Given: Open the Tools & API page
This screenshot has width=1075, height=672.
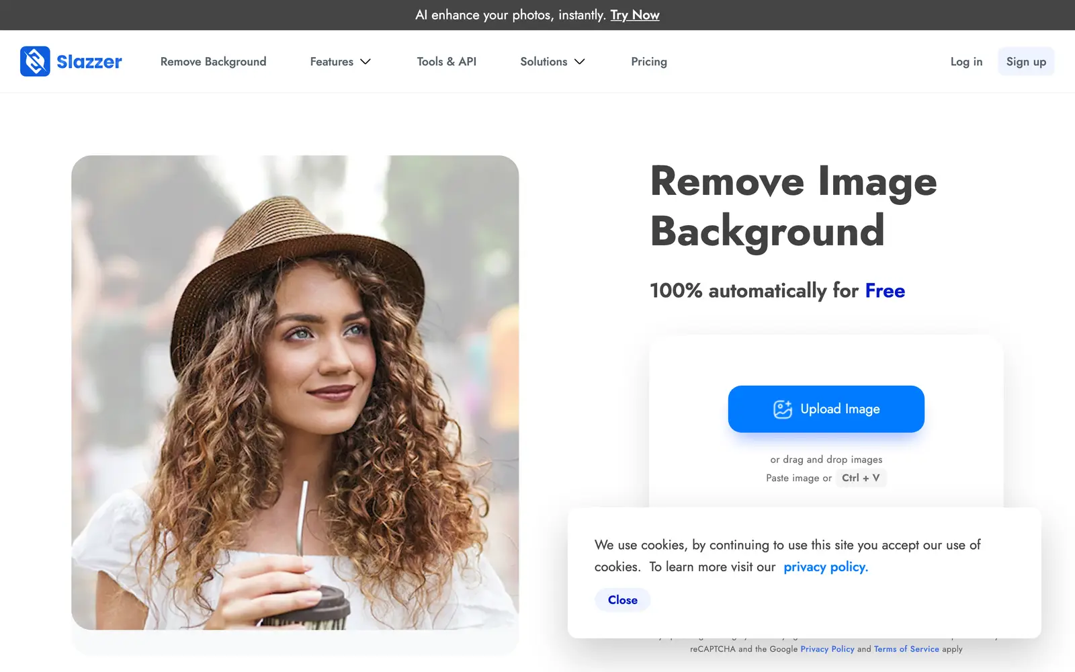Looking at the screenshot, I should (x=446, y=62).
